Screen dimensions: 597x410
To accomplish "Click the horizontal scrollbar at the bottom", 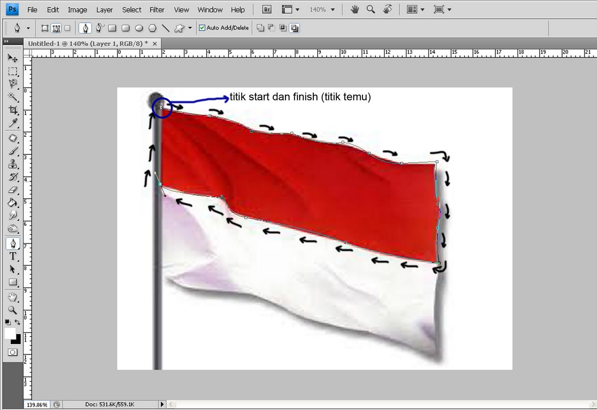I will [x=373, y=404].
